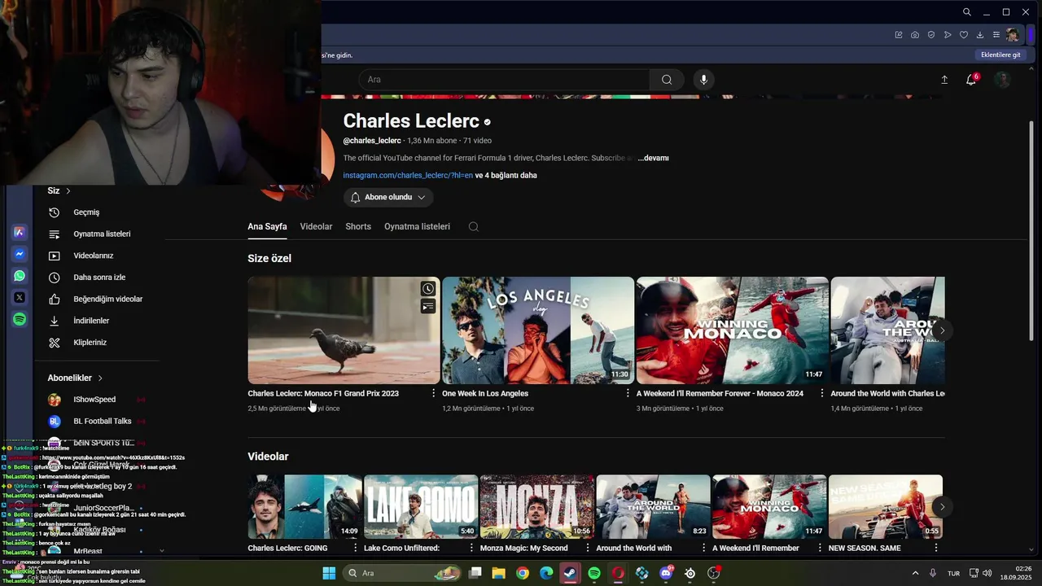Expand the Siz section chevron
Viewport: 1042px width, 586px height.
pos(68,190)
